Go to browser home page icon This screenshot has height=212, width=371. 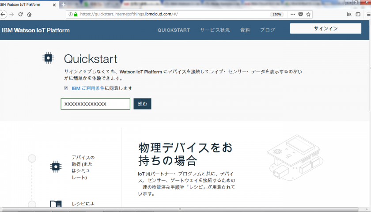pyautogui.click(x=29, y=14)
